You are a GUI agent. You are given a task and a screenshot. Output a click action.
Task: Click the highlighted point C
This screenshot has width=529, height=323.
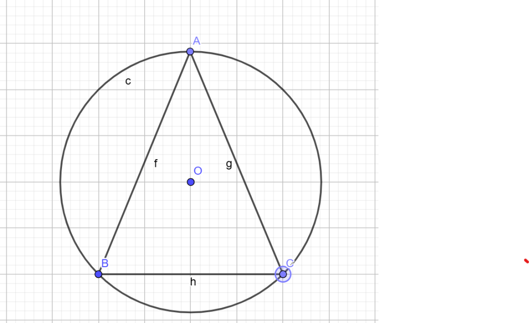(283, 274)
